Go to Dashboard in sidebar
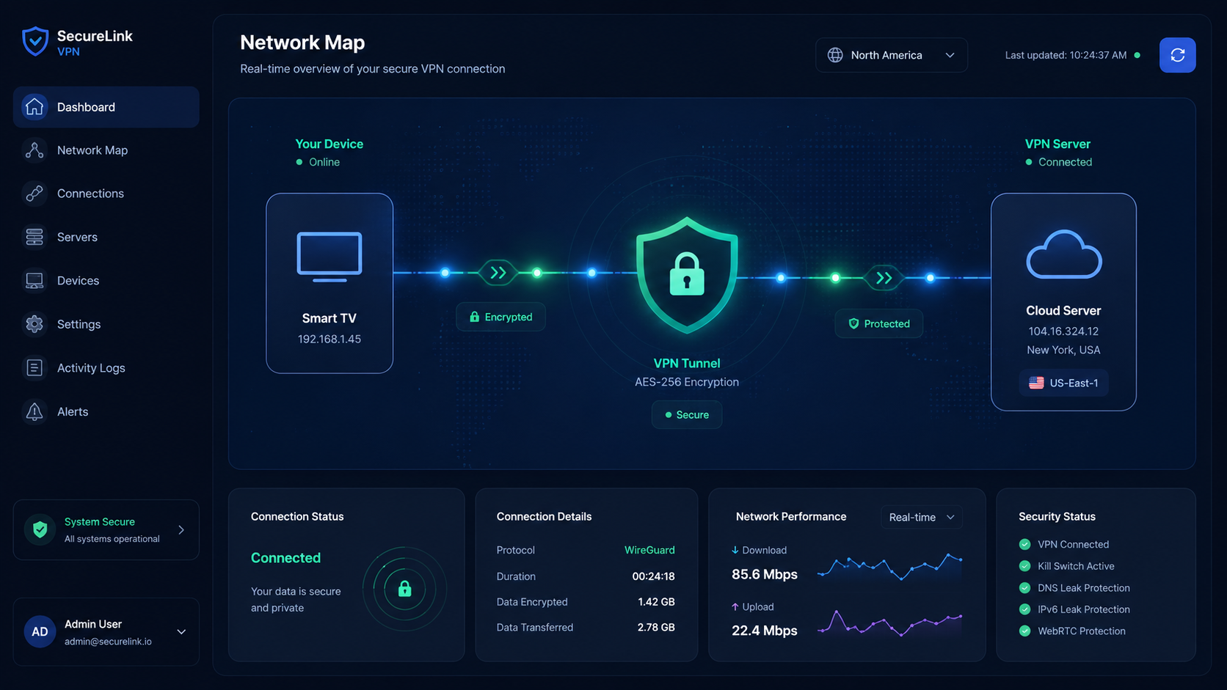This screenshot has width=1227, height=690. (x=106, y=107)
